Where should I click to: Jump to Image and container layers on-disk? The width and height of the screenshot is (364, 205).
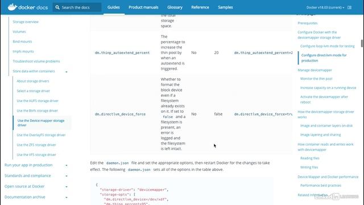click(326, 126)
